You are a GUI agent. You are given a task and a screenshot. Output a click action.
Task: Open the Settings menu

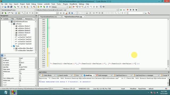81,4
